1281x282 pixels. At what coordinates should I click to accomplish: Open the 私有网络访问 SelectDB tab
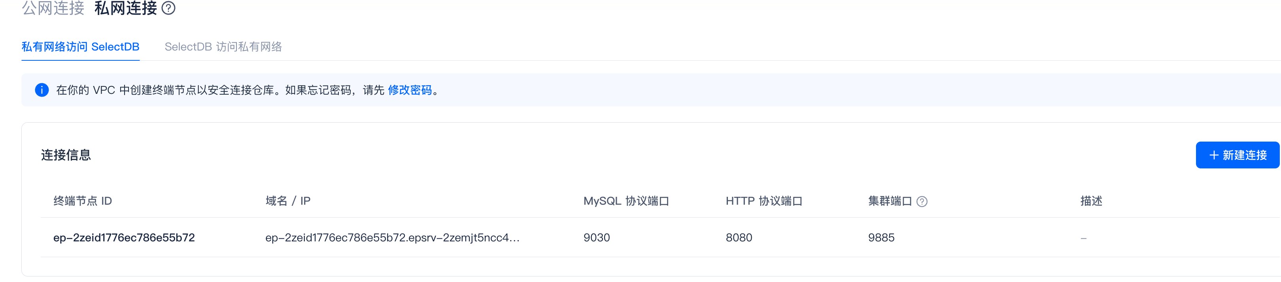pyautogui.click(x=81, y=47)
